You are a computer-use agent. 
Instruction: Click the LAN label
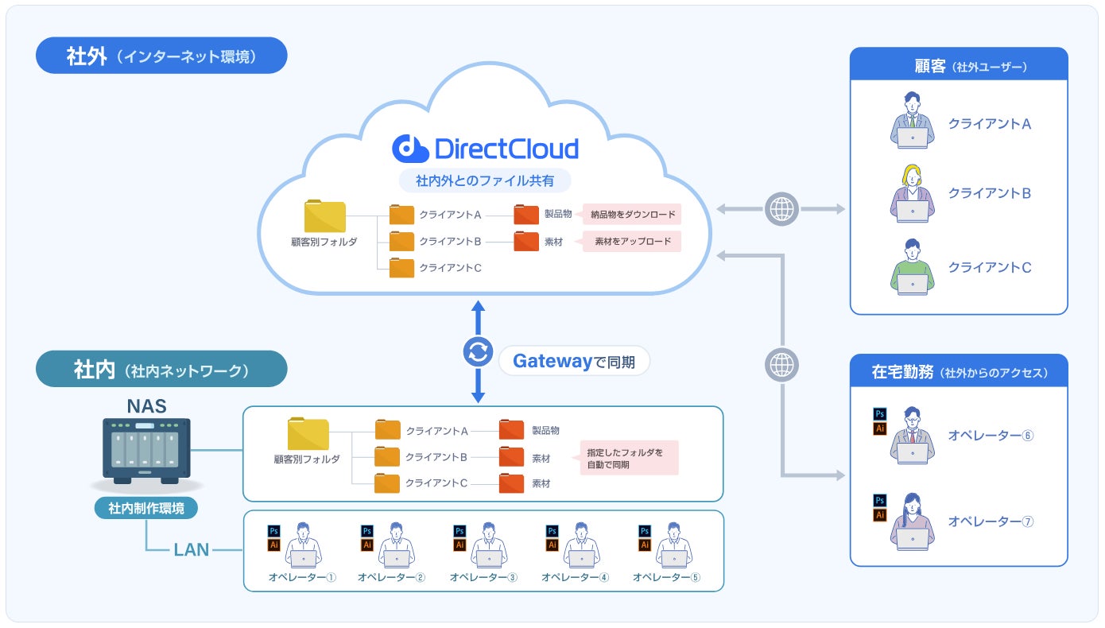click(192, 549)
